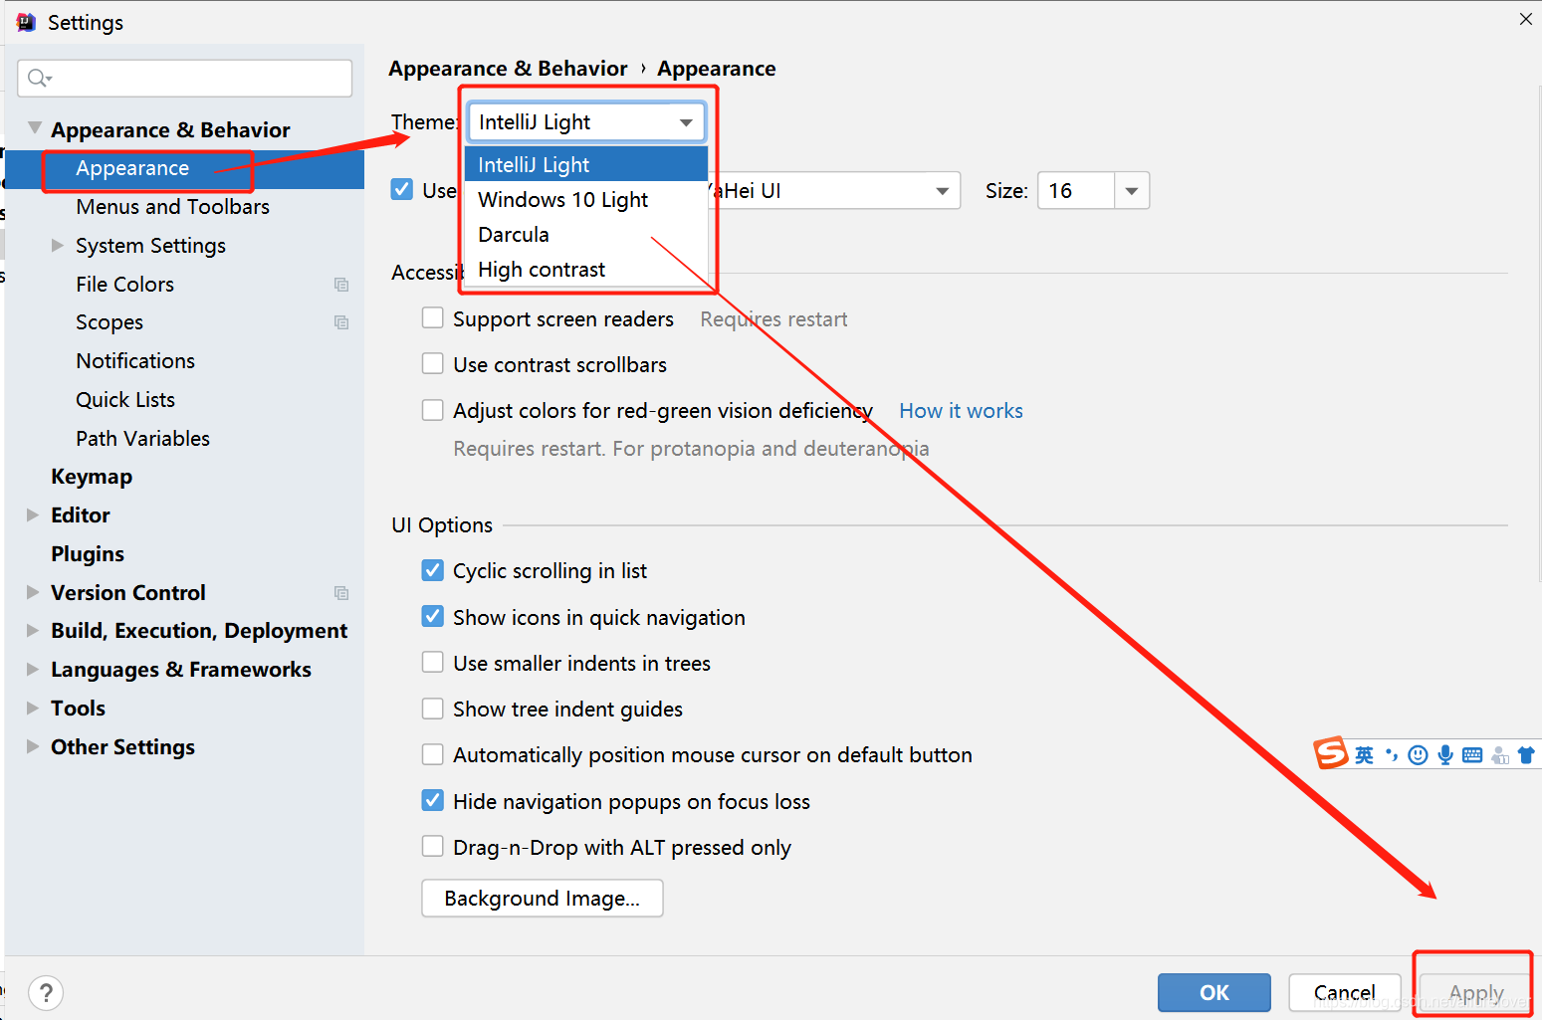The width and height of the screenshot is (1542, 1020).
Task: Click the Sogou microphone voice input icon
Action: (x=1445, y=755)
